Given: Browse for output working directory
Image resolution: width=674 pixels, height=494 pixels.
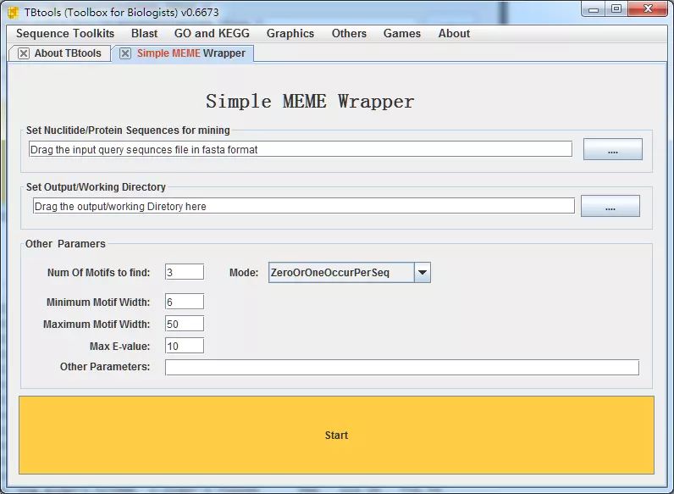Looking at the screenshot, I should tap(610, 207).
